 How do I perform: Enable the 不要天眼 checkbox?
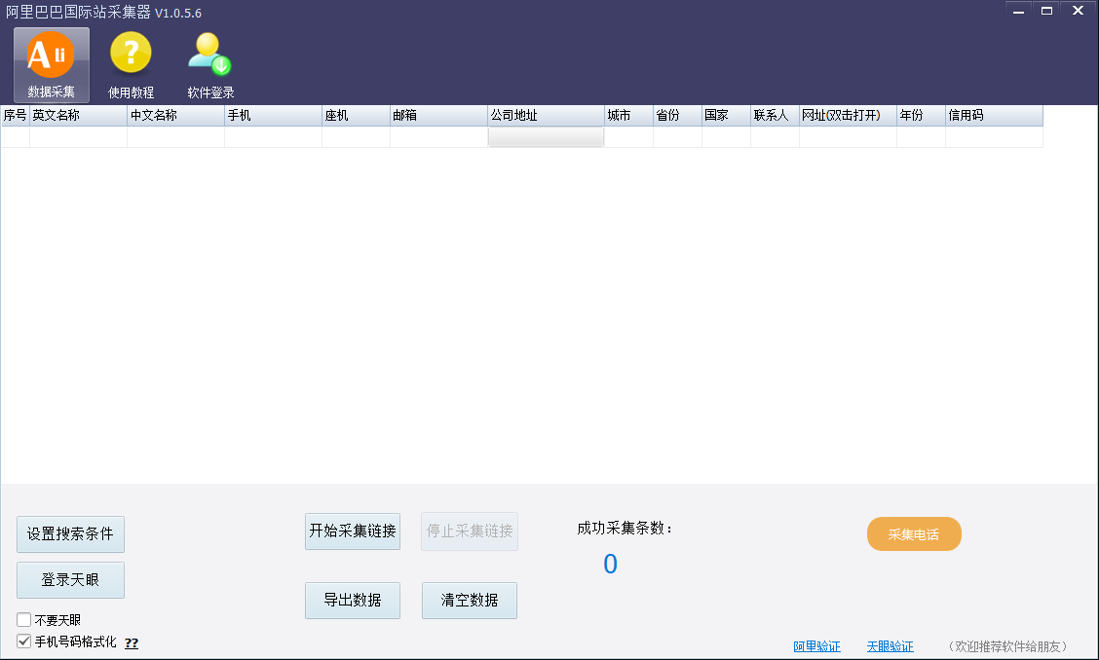click(23, 619)
